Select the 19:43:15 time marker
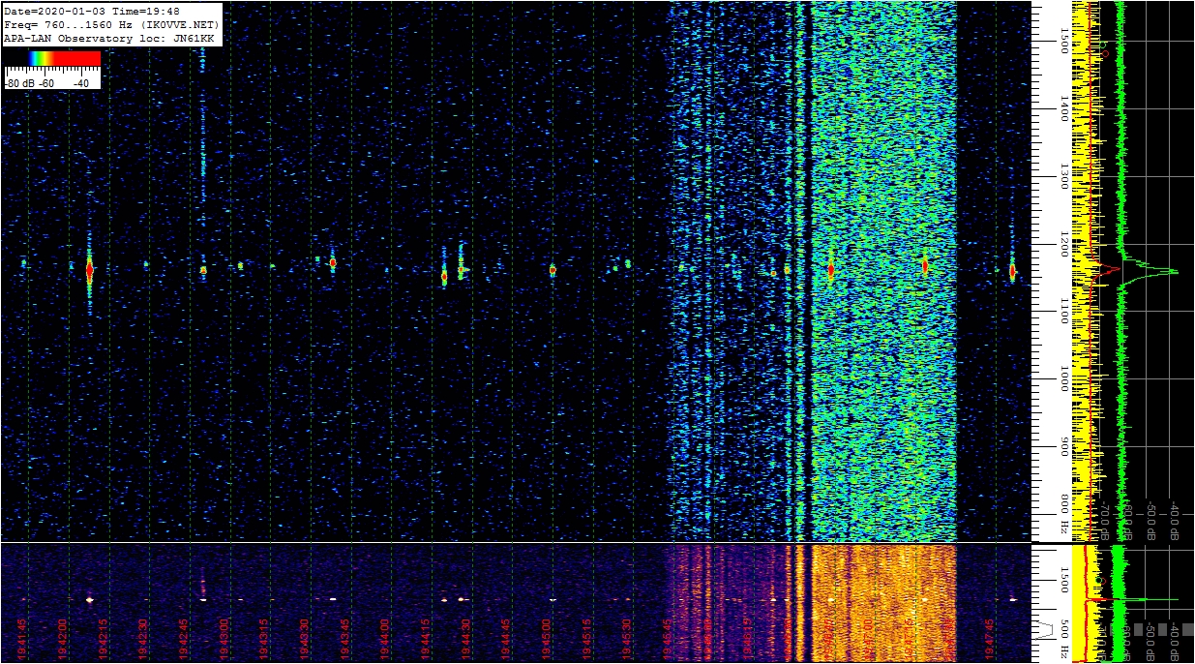 (264, 639)
